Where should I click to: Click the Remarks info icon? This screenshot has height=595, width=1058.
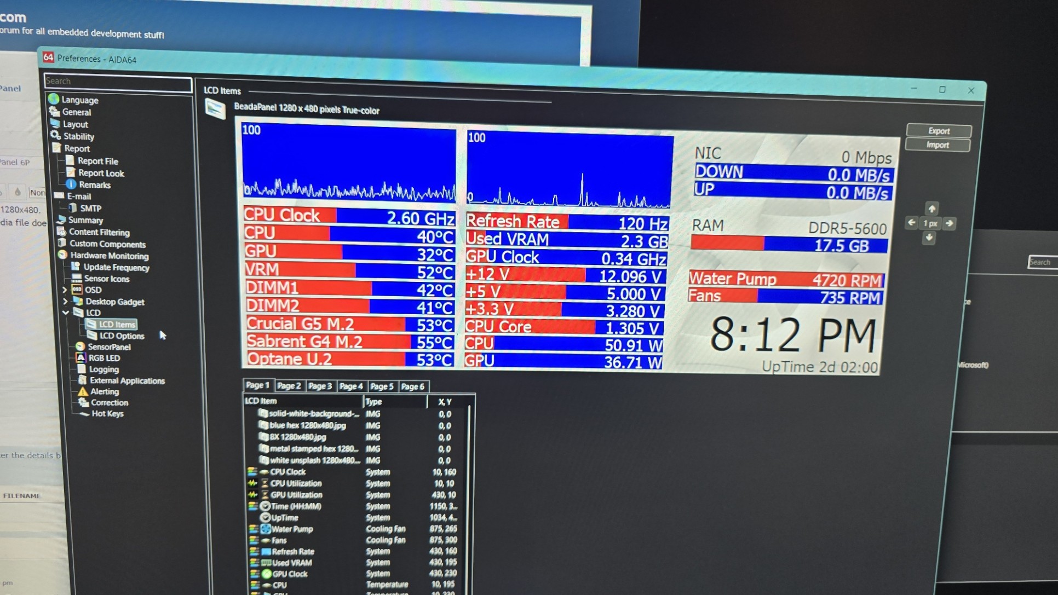point(71,184)
